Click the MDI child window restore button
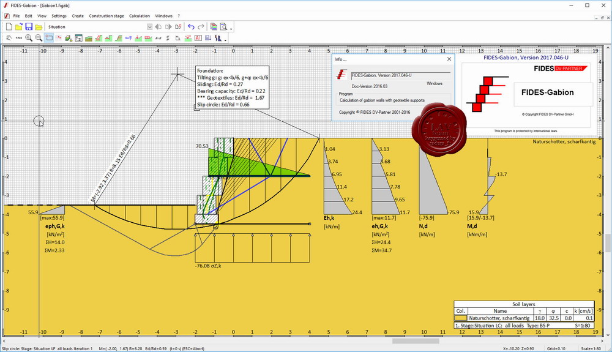Image resolution: width=612 pixels, height=352 pixels. (603, 18)
